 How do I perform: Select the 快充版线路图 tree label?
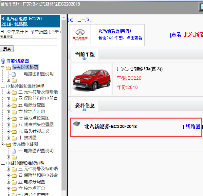pyautogui.click(x=25, y=67)
